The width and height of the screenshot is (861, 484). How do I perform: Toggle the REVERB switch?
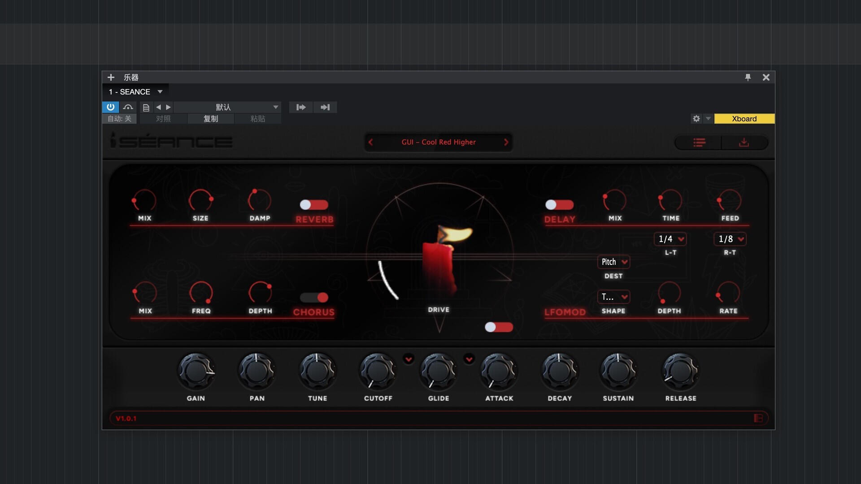tap(314, 205)
